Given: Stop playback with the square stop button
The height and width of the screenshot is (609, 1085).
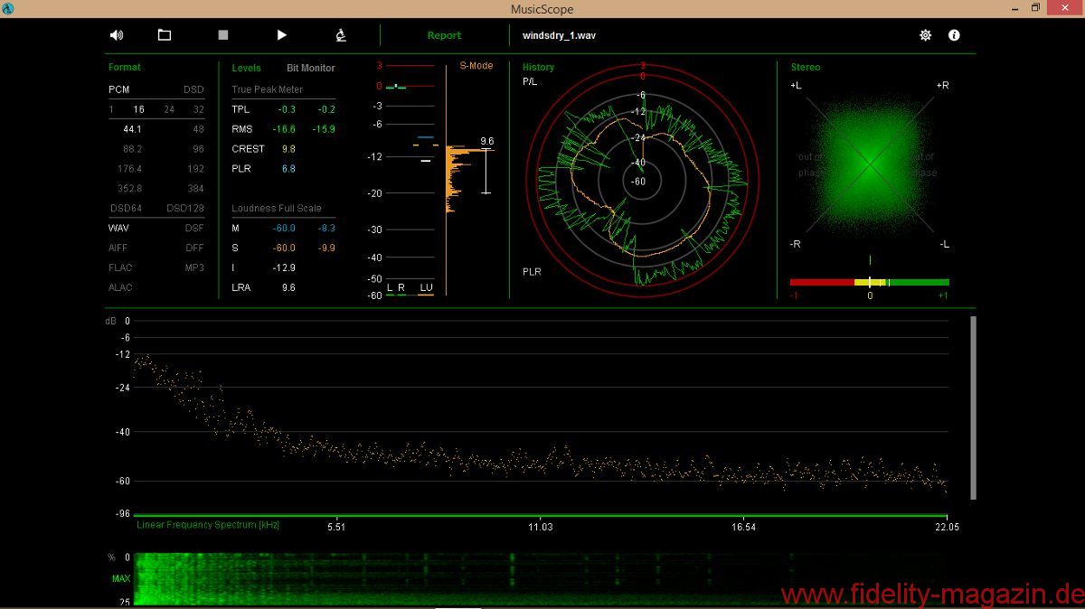Looking at the screenshot, I should (223, 35).
